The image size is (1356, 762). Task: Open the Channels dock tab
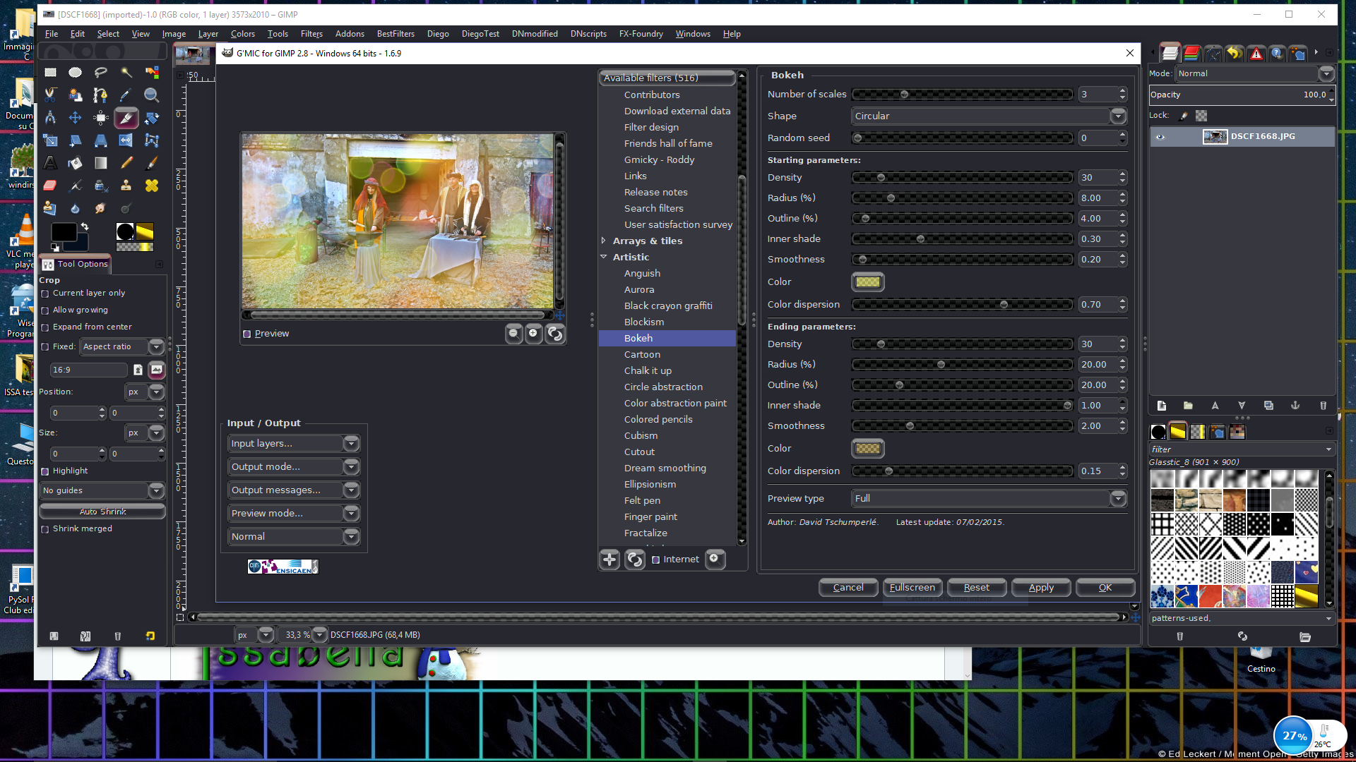[1192, 53]
